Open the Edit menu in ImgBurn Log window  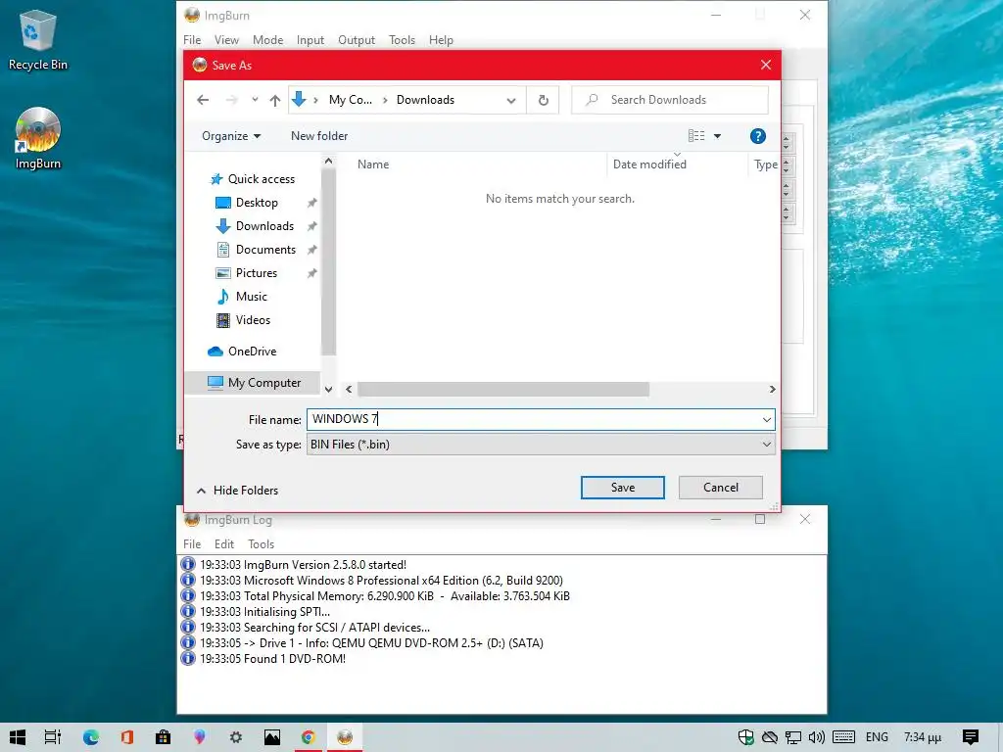224,544
